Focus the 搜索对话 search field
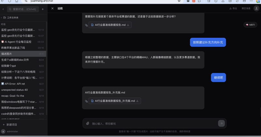261x137 pixels. click(23, 9)
